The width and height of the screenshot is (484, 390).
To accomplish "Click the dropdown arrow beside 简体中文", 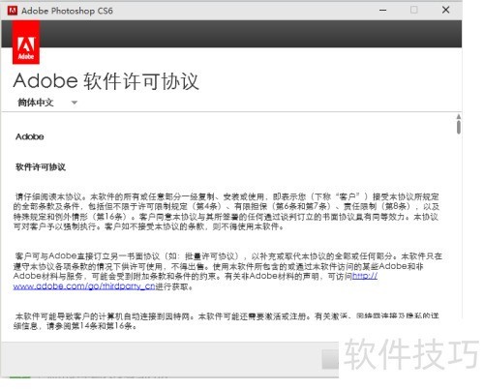I will pos(75,103).
